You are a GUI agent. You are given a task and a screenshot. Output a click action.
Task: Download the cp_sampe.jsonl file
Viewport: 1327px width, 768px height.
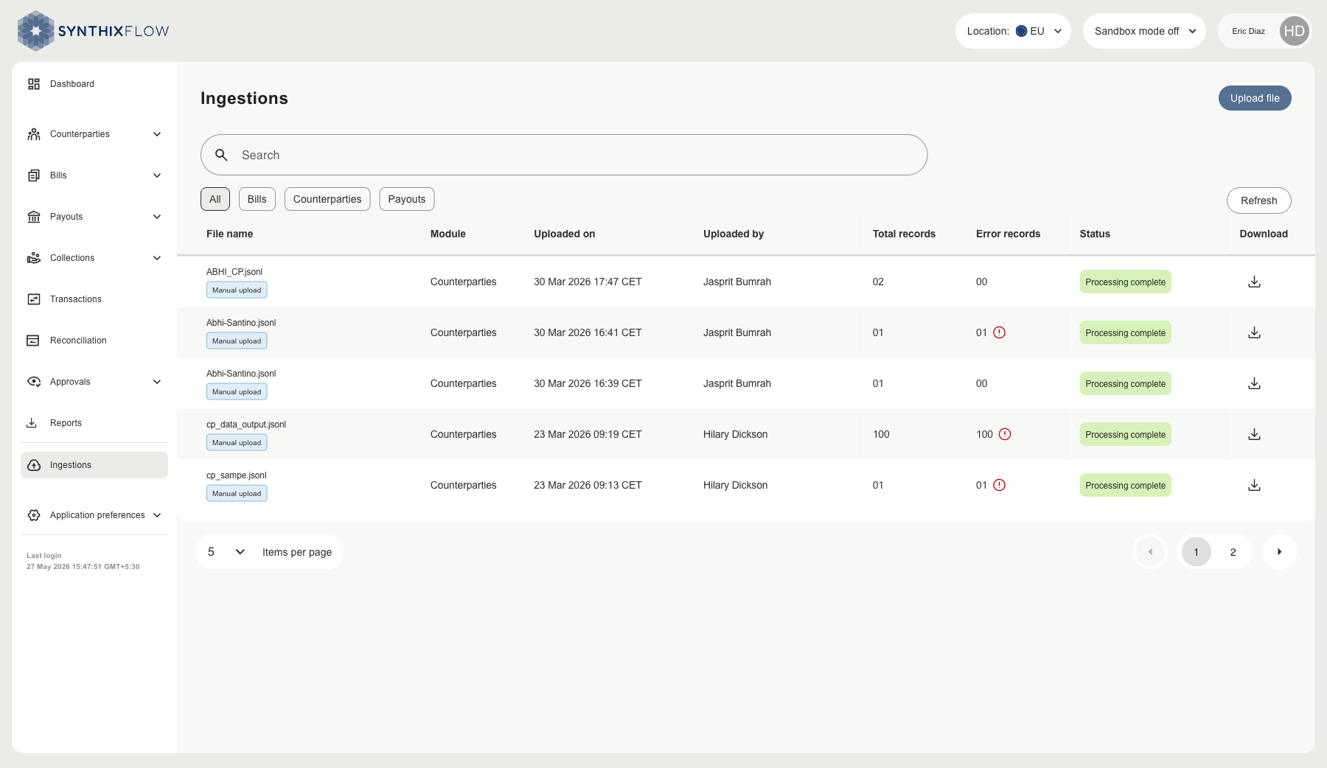pyautogui.click(x=1254, y=485)
